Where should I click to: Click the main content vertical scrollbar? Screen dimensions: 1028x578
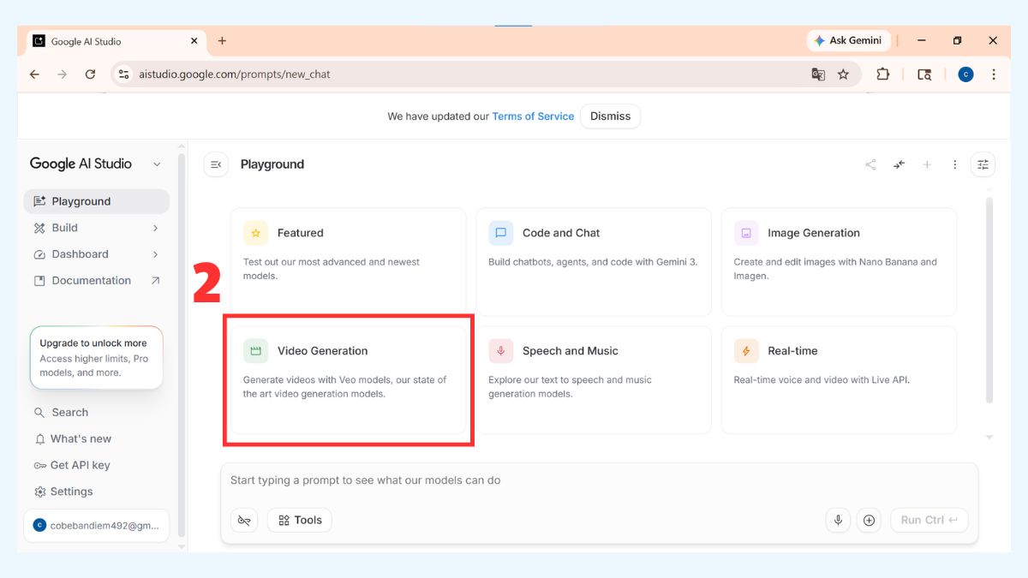(989, 300)
